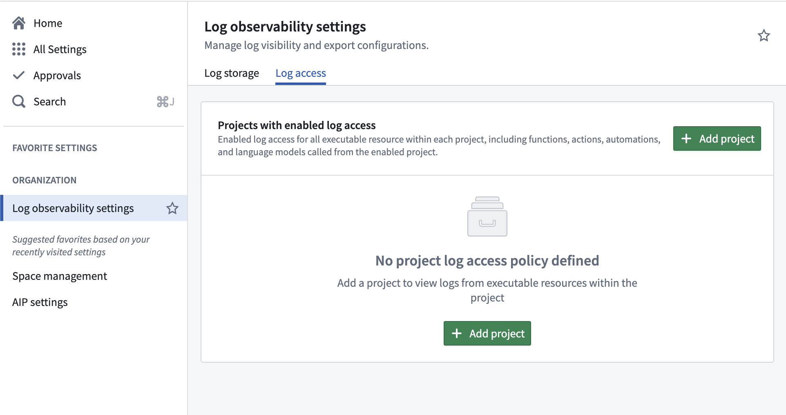Click the Home icon in the sidebar
786x415 pixels.
tap(18, 23)
